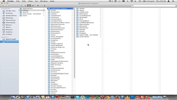Open the File menu
The height and width of the screenshot is (100, 177).
click(18, 1)
